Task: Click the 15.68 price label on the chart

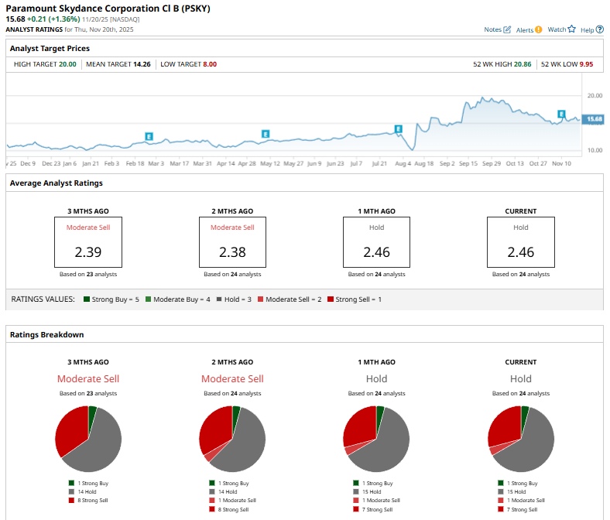Action: tap(594, 118)
